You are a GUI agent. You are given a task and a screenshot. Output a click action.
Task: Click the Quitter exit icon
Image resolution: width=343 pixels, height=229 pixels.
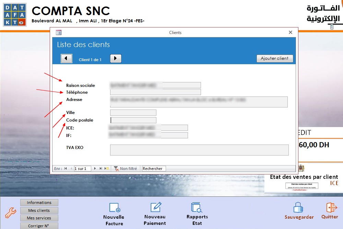332,207
